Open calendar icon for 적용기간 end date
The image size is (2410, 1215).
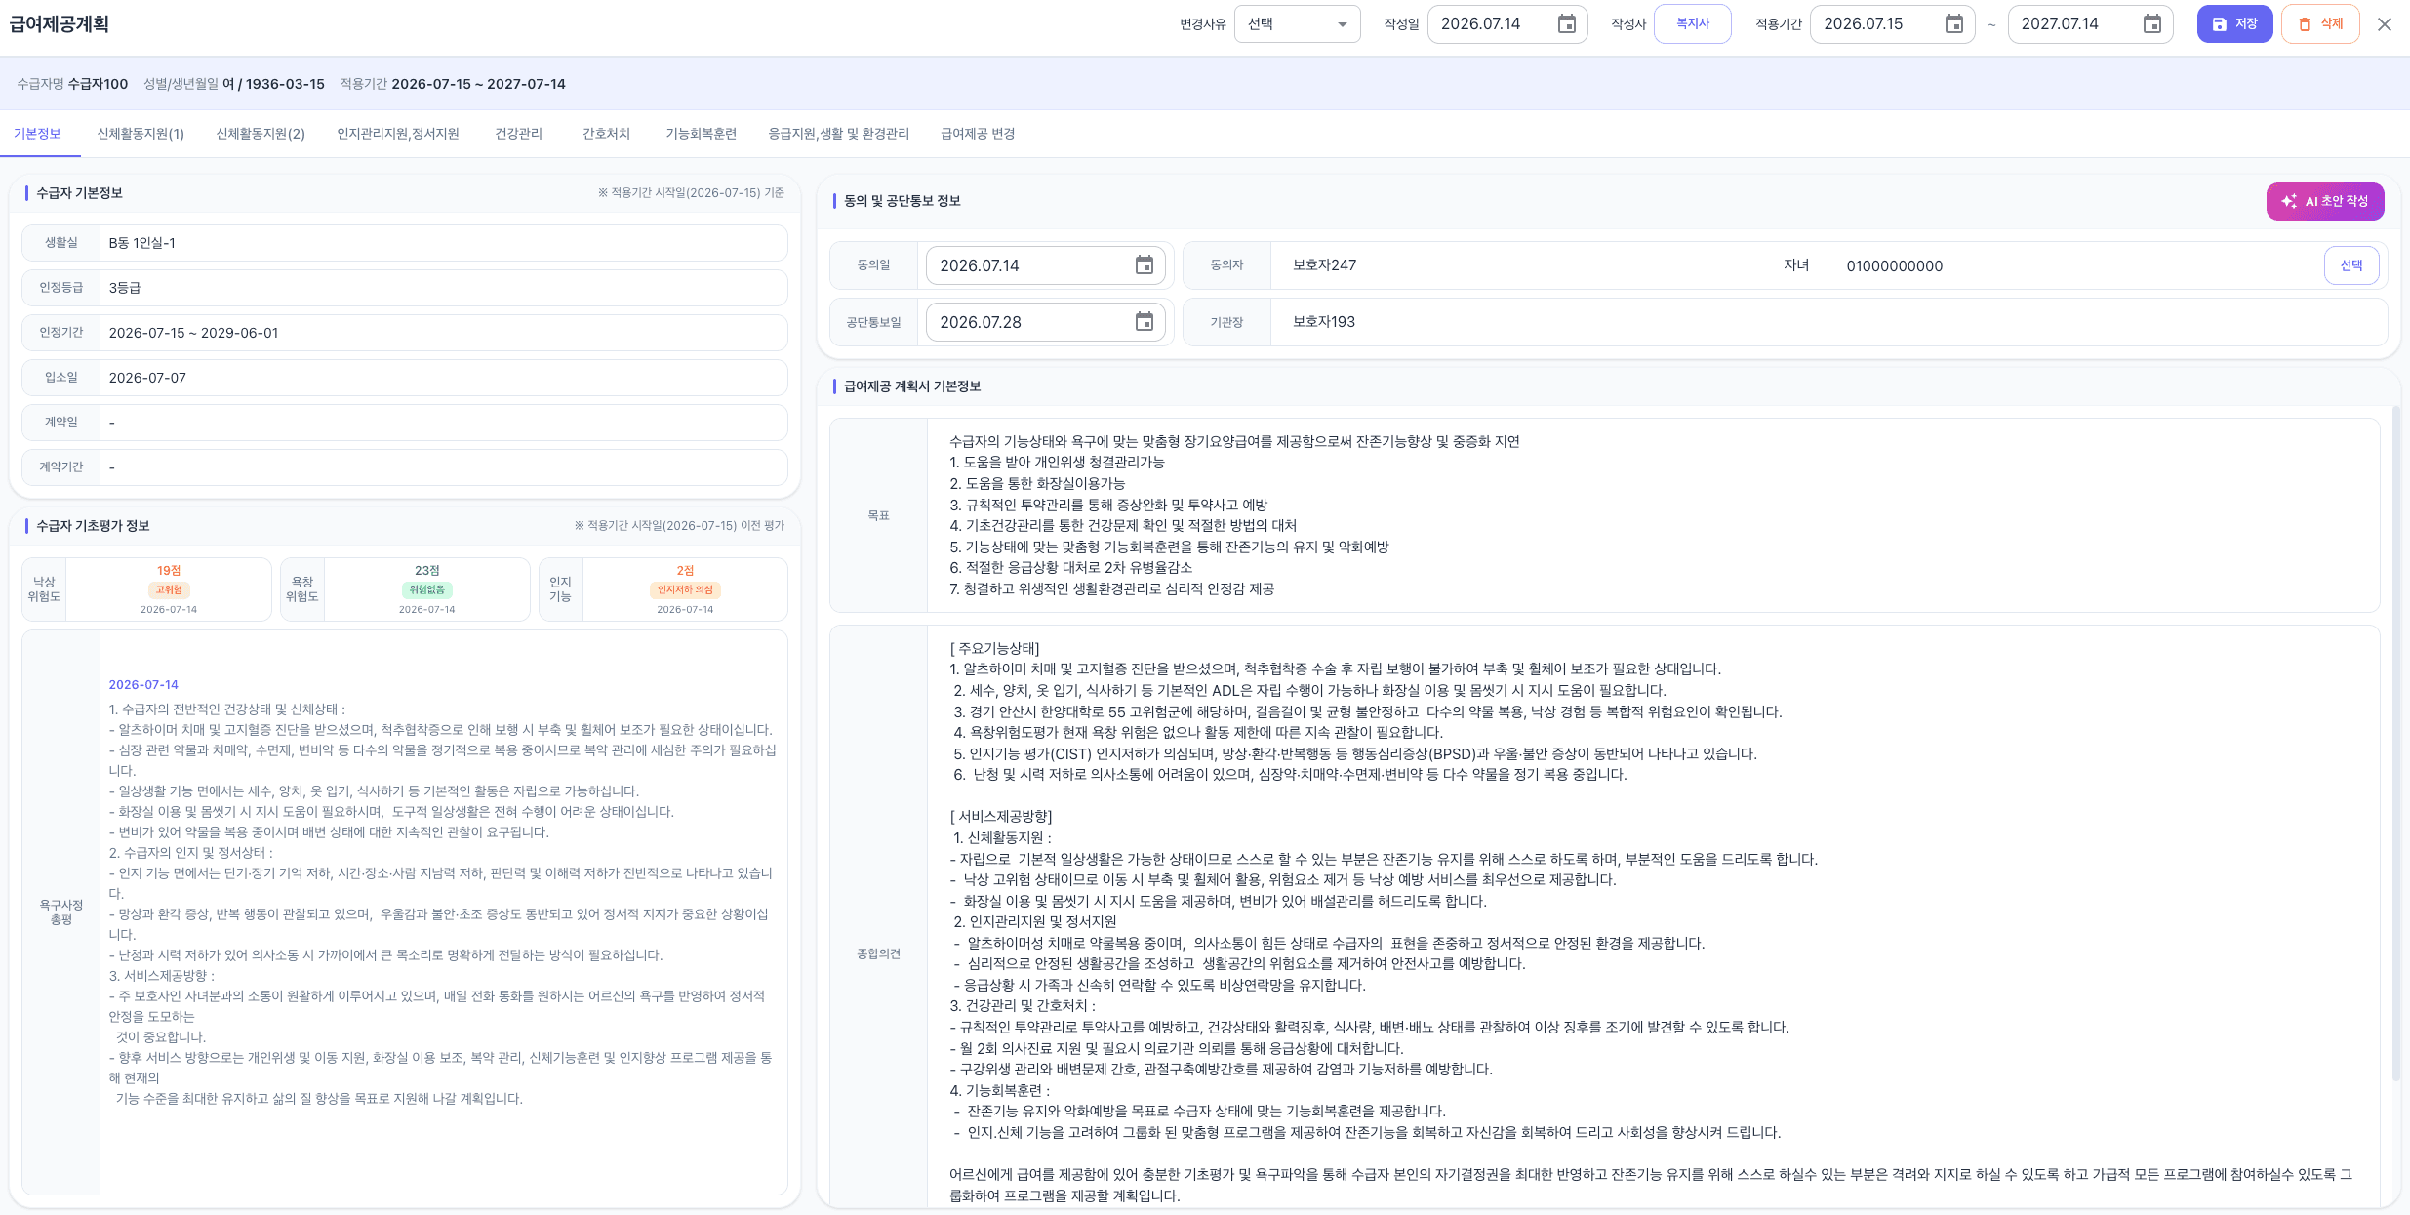(x=2151, y=24)
